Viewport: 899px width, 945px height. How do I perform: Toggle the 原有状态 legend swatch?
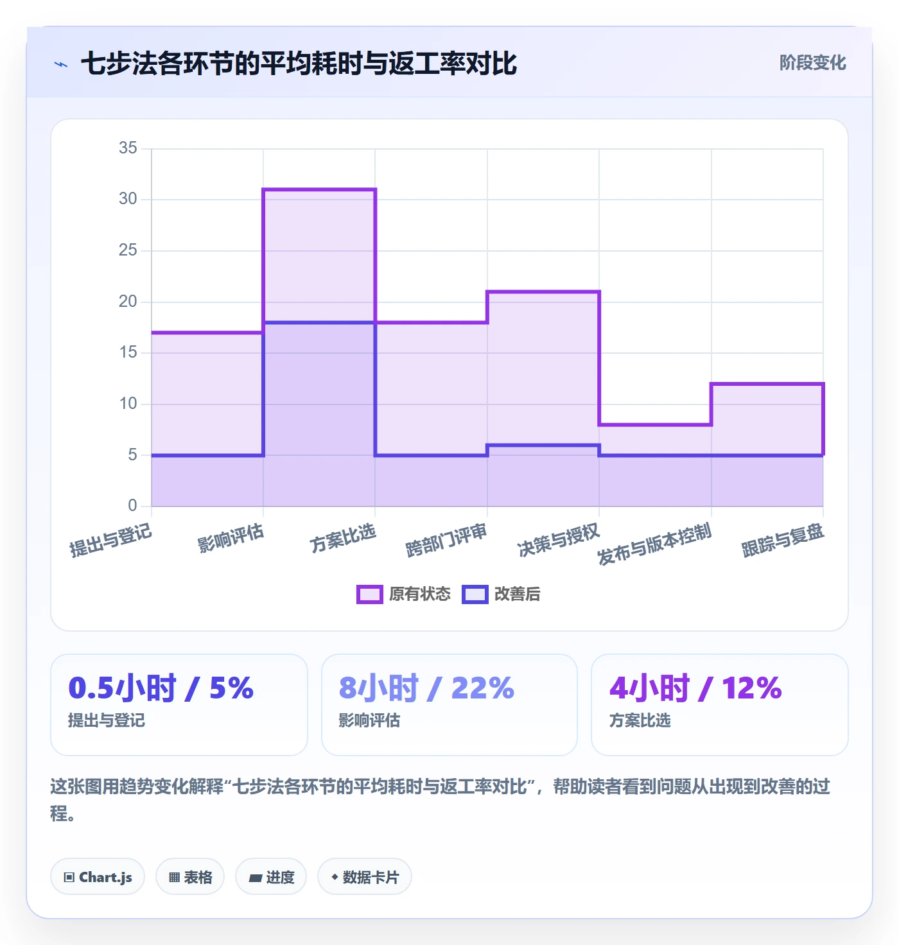(369, 594)
